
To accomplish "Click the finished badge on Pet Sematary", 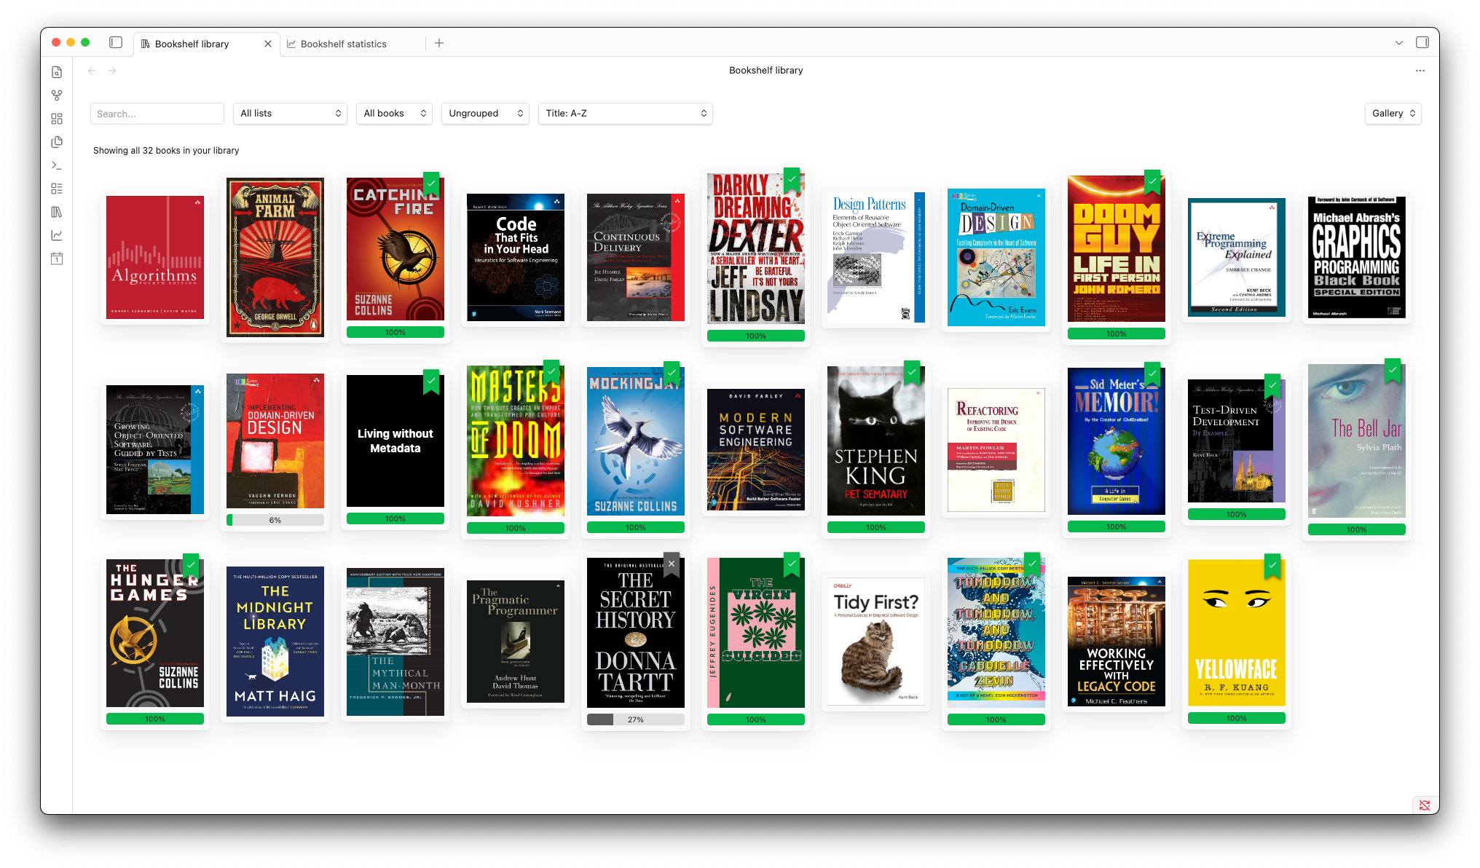I will (912, 373).
